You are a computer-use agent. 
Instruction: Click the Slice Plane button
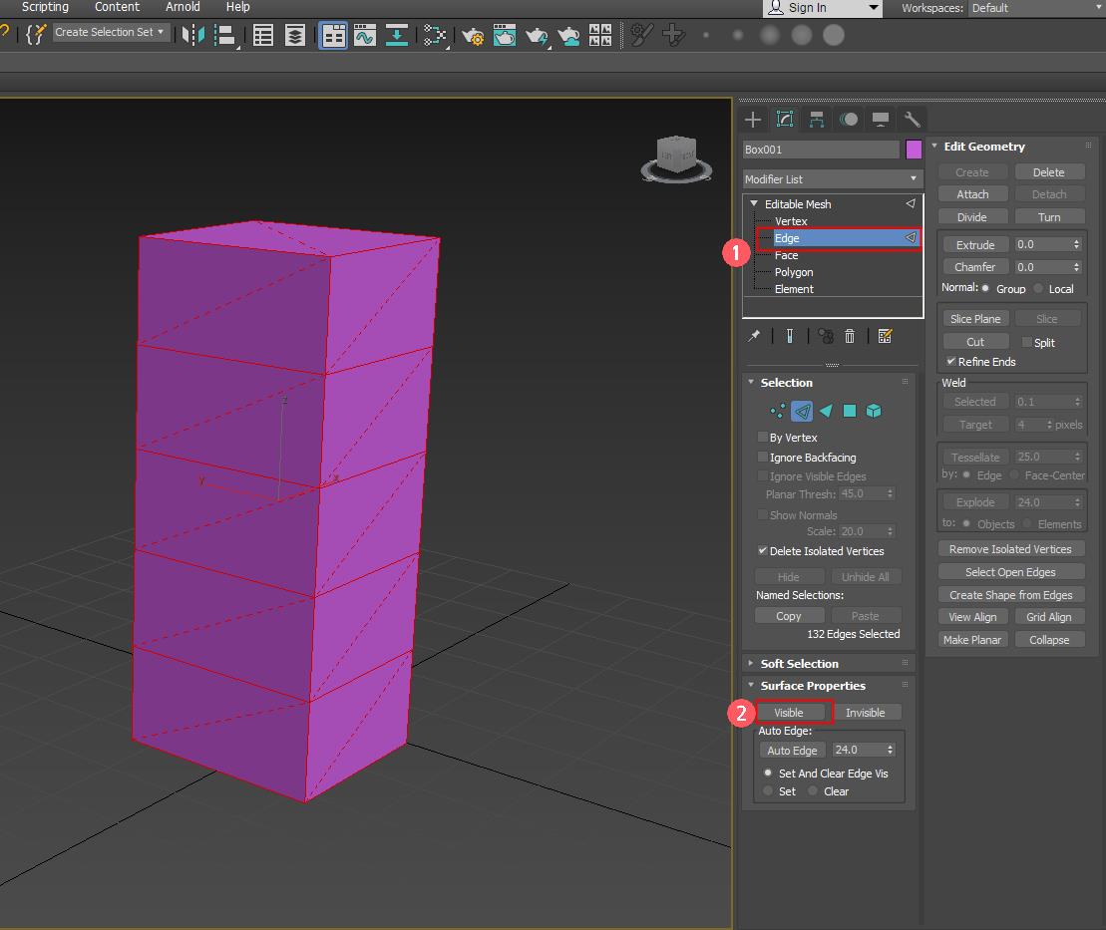tap(975, 319)
